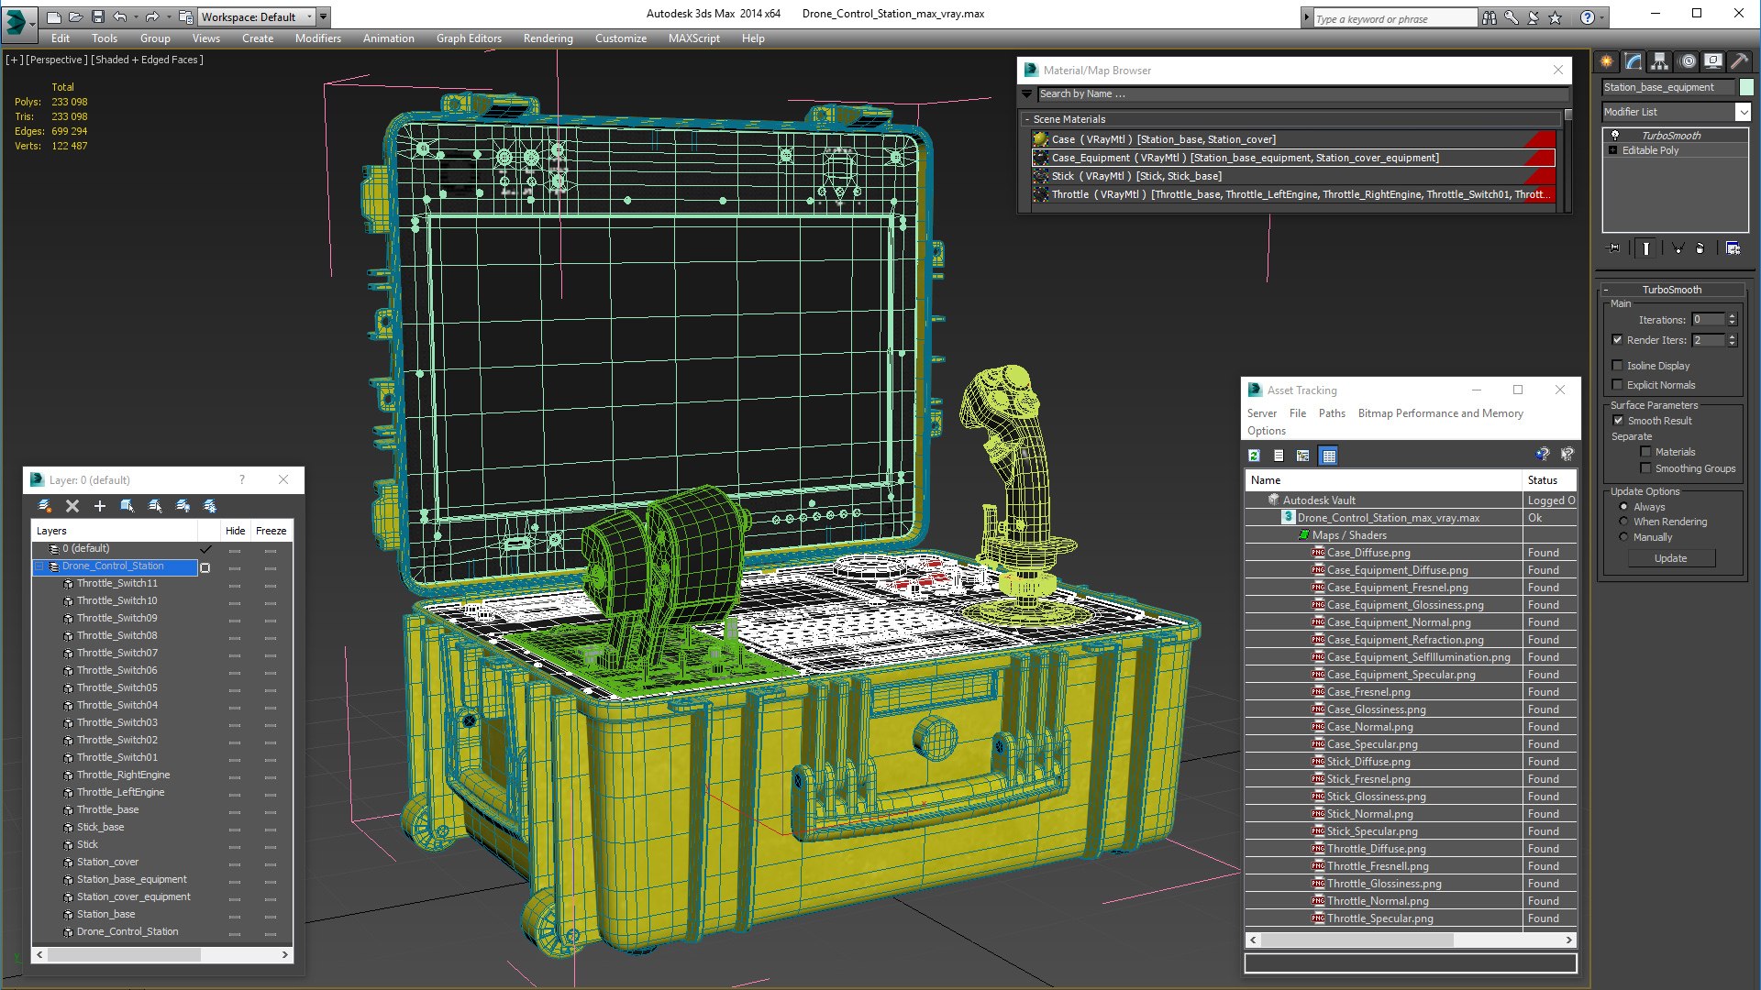Remove modifier with the trash can icon
The image size is (1761, 990).
[x=1700, y=248]
